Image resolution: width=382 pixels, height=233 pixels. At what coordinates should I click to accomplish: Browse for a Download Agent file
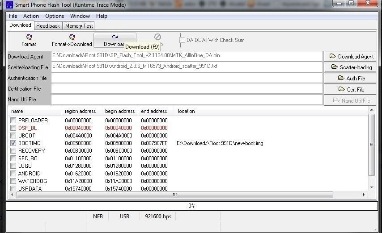coord(350,56)
